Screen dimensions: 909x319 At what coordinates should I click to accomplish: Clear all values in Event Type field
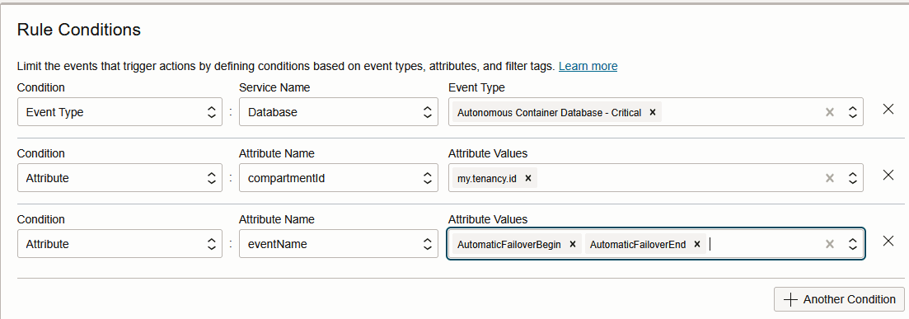pos(830,112)
